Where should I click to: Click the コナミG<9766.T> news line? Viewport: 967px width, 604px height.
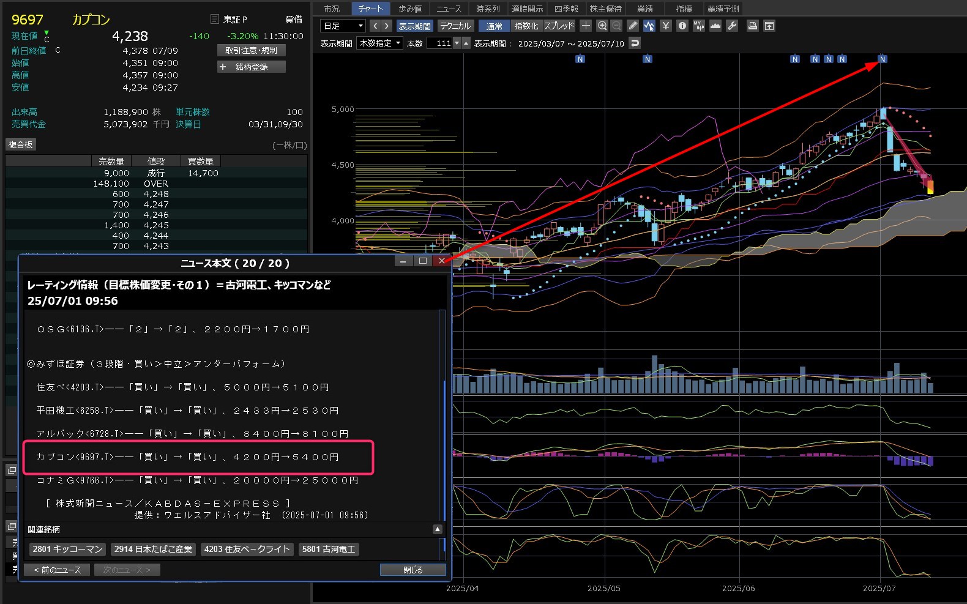tap(197, 480)
